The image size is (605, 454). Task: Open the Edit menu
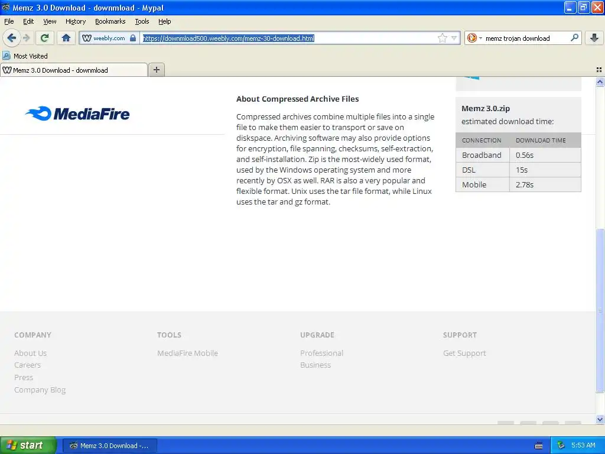[x=28, y=21]
